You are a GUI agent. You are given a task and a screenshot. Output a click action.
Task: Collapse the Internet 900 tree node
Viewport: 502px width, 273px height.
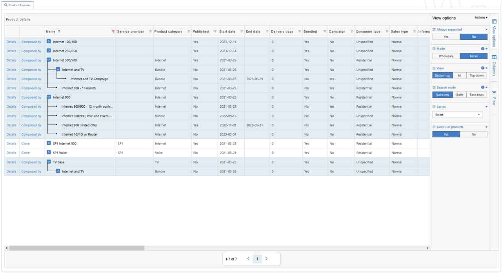click(49, 97)
